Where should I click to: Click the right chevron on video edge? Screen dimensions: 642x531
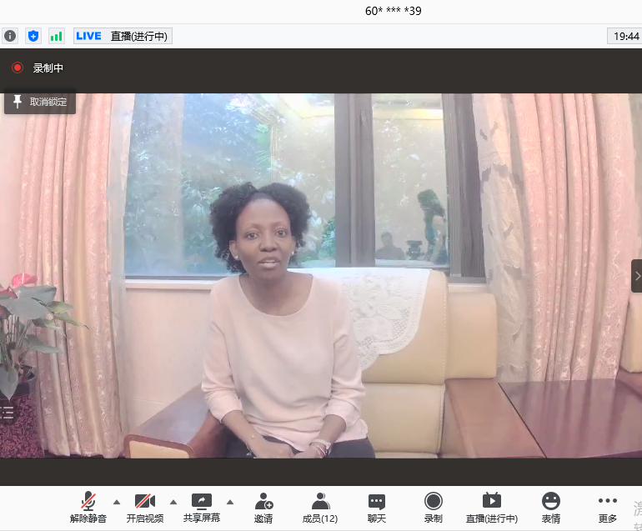click(637, 276)
